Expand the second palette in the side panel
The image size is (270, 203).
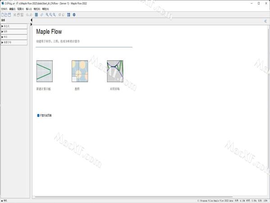coord(14,32)
